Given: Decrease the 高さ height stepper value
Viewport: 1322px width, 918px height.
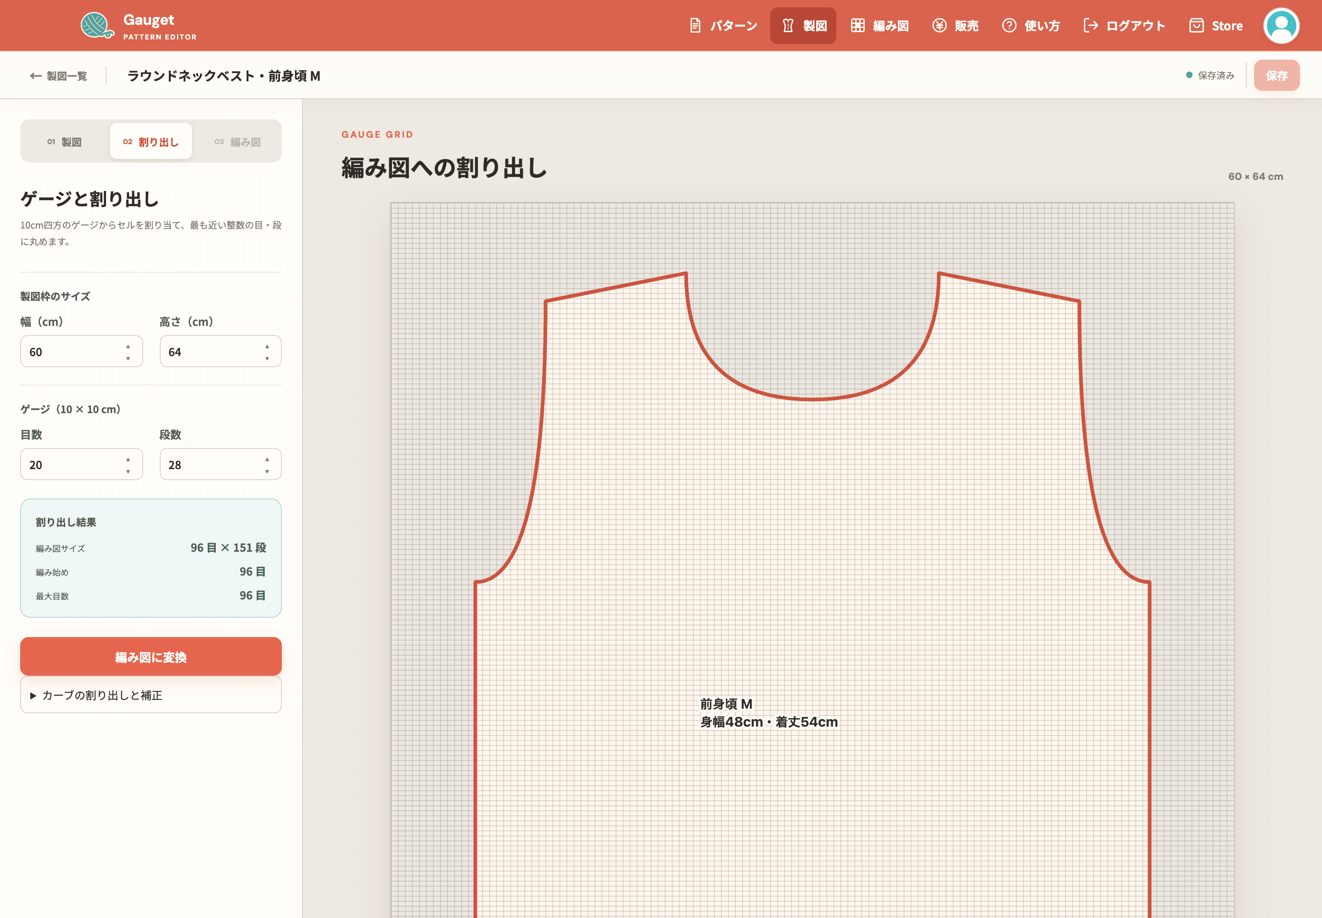Looking at the screenshot, I should (x=267, y=358).
